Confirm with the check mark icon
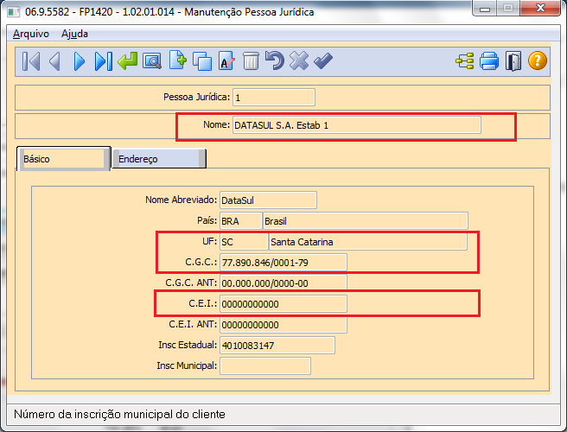This screenshot has width=567, height=432. pos(323,60)
